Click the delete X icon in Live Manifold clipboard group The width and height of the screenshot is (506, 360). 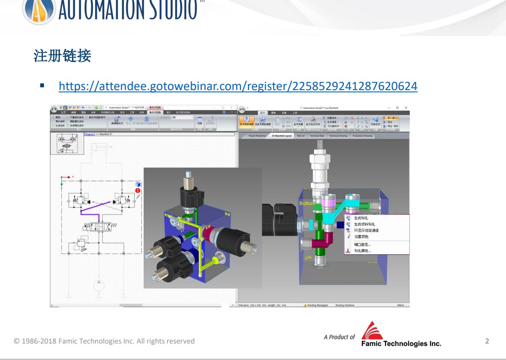click(x=283, y=126)
